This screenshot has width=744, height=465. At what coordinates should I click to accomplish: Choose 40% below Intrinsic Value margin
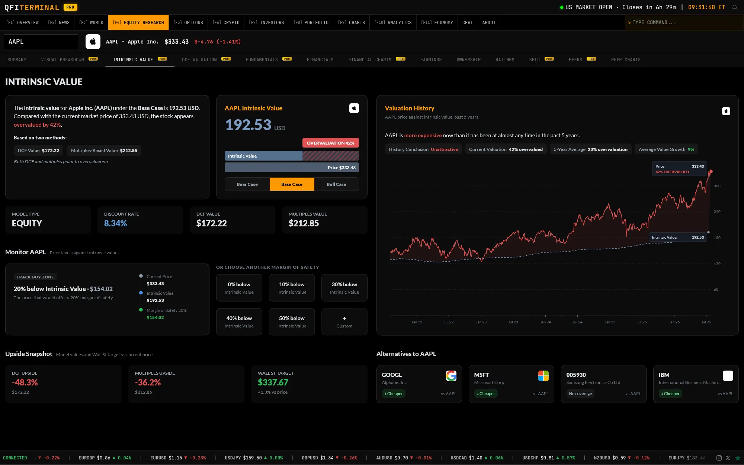(x=239, y=322)
